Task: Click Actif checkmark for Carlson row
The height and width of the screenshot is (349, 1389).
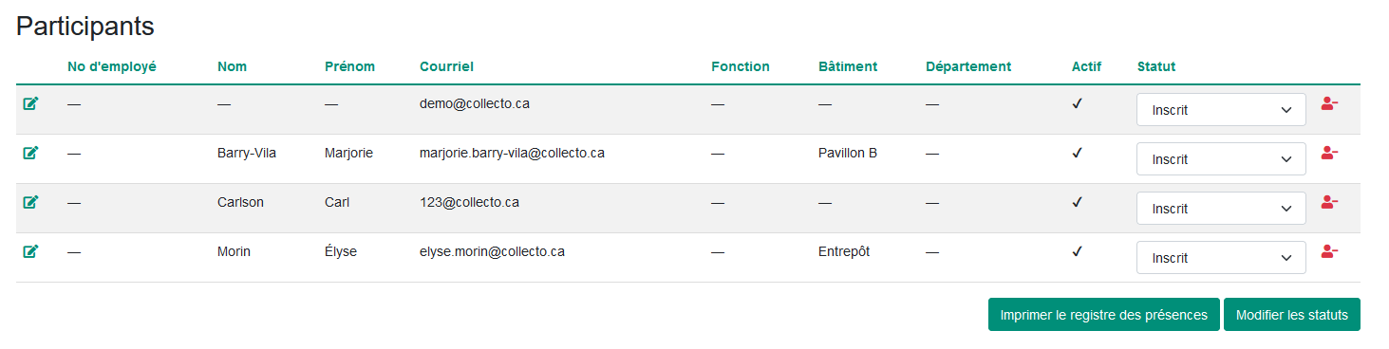Action: 1077,202
